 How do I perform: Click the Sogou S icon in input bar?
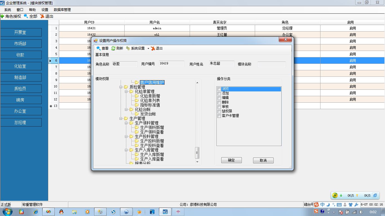(316, 204)
